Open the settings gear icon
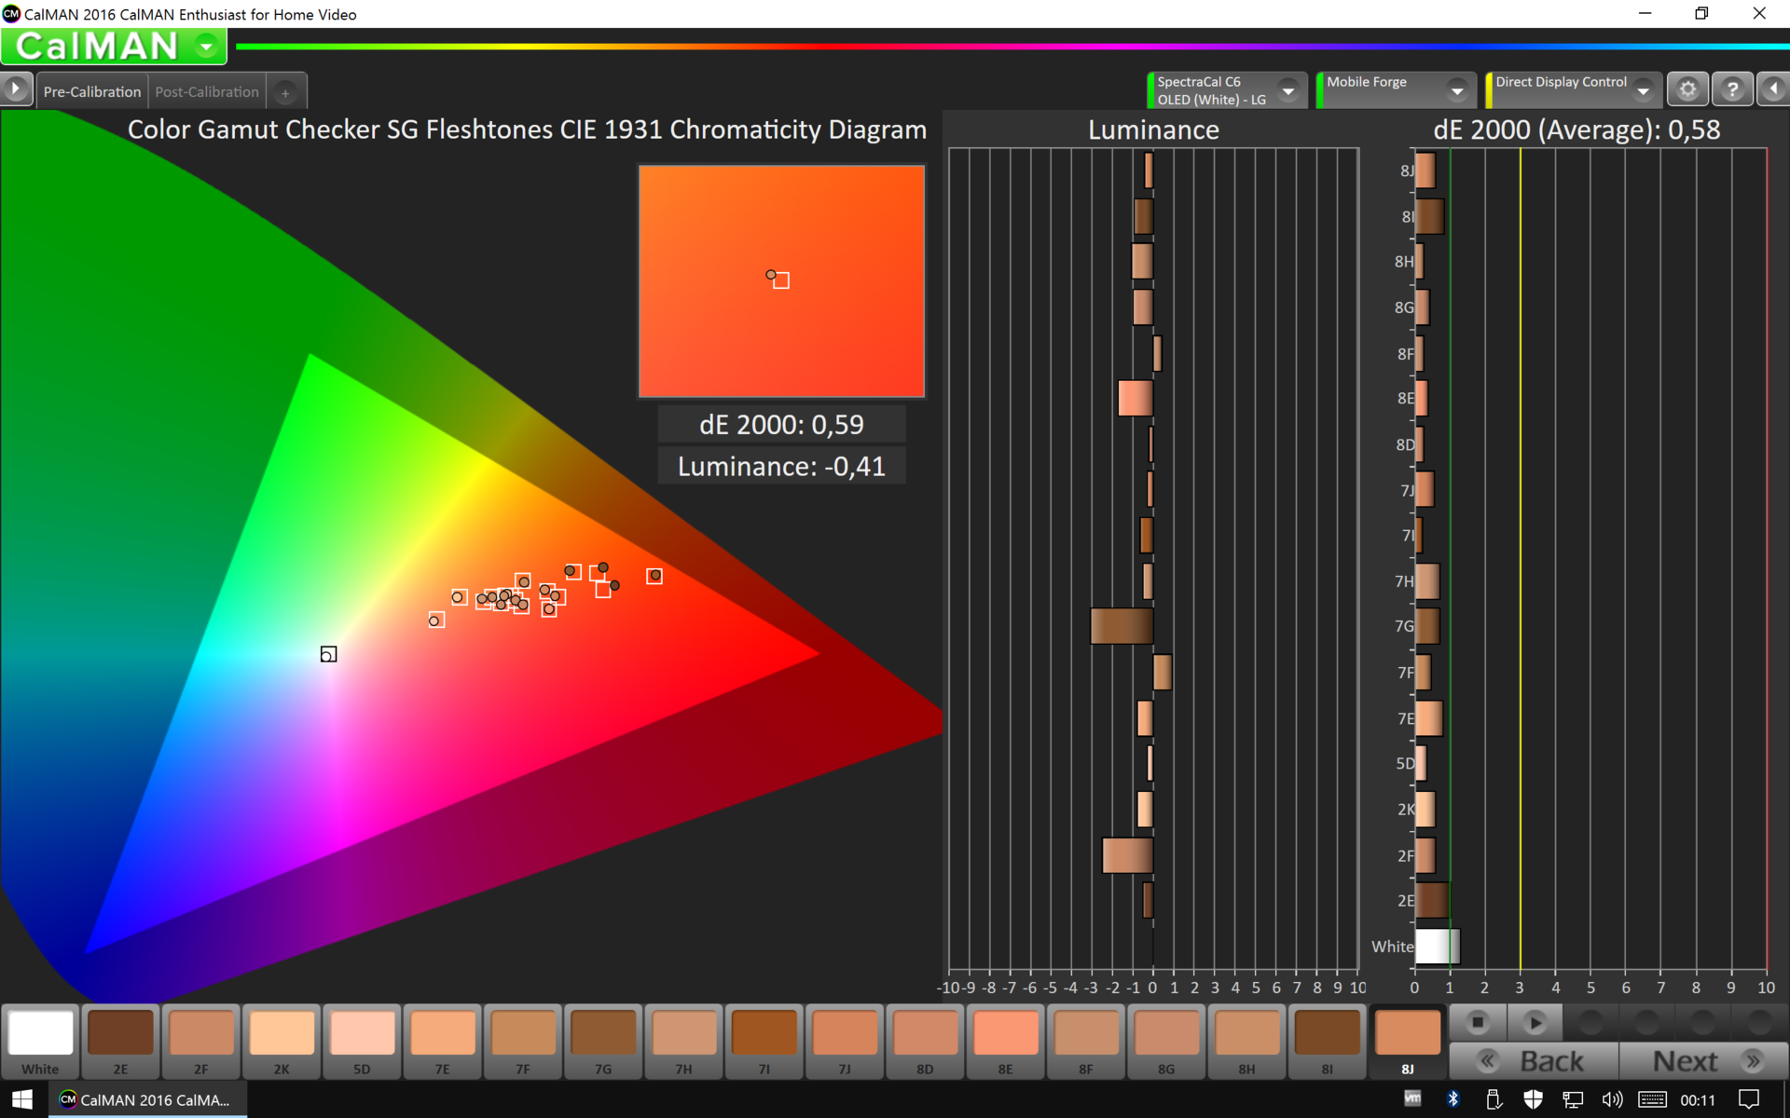Screen dimensions: 1790x1118 [x=1687, y=89]
